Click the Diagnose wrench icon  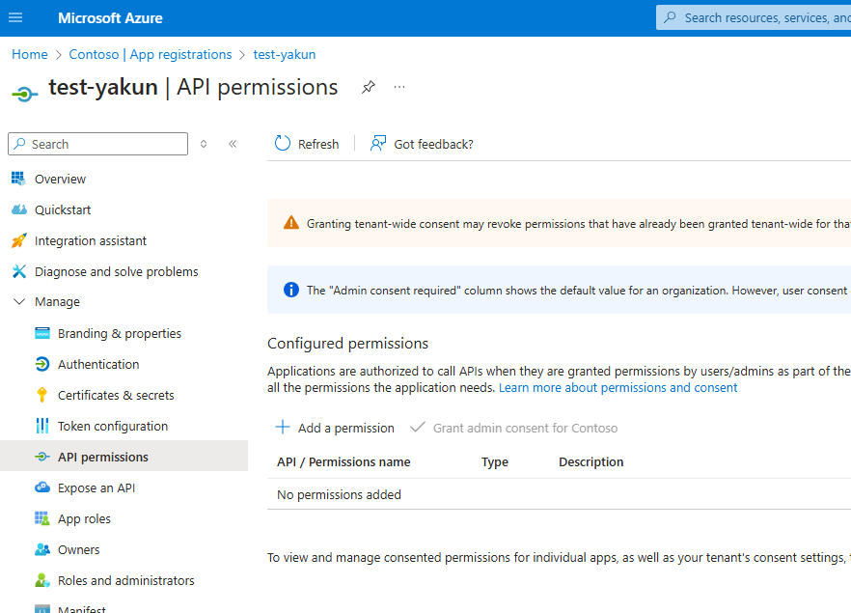coord(19,271)
